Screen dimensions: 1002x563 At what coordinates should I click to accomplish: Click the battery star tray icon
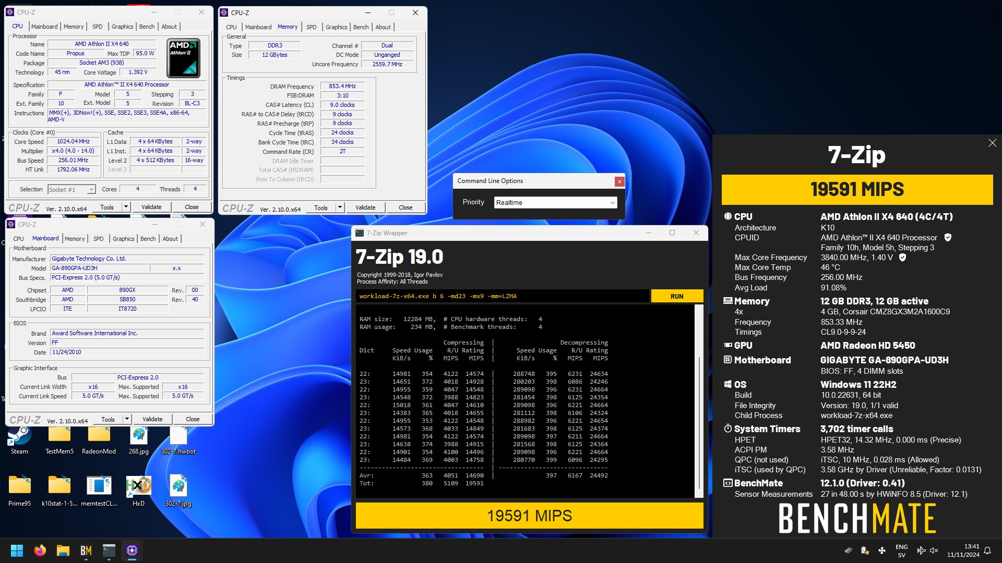coord(865,550)
